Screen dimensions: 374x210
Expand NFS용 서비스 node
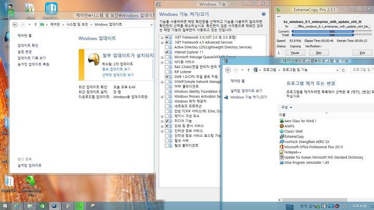point(162,62)
